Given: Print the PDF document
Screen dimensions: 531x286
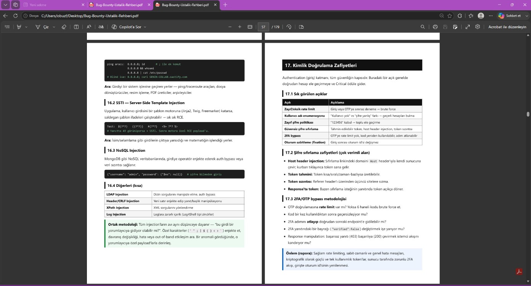Looking at the screenshot, I should click(x=435, y=27).
